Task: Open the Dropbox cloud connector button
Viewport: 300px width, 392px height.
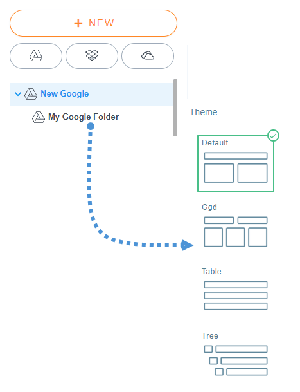Action: pos(92,56)
